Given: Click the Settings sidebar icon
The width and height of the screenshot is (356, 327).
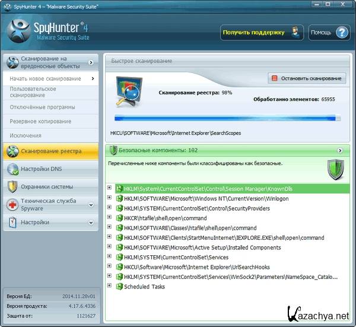Looking at the screenshot, I should pos(12,223).
